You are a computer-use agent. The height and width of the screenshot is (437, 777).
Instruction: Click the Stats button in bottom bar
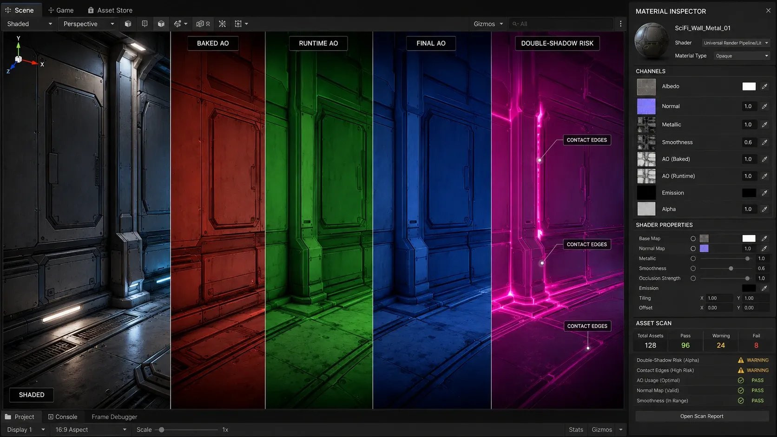pyautogui.click(x=576, y=430)
